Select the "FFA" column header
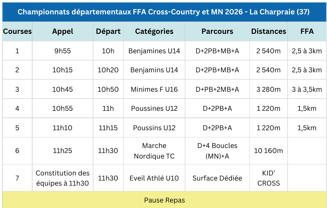 coord(307,31)
